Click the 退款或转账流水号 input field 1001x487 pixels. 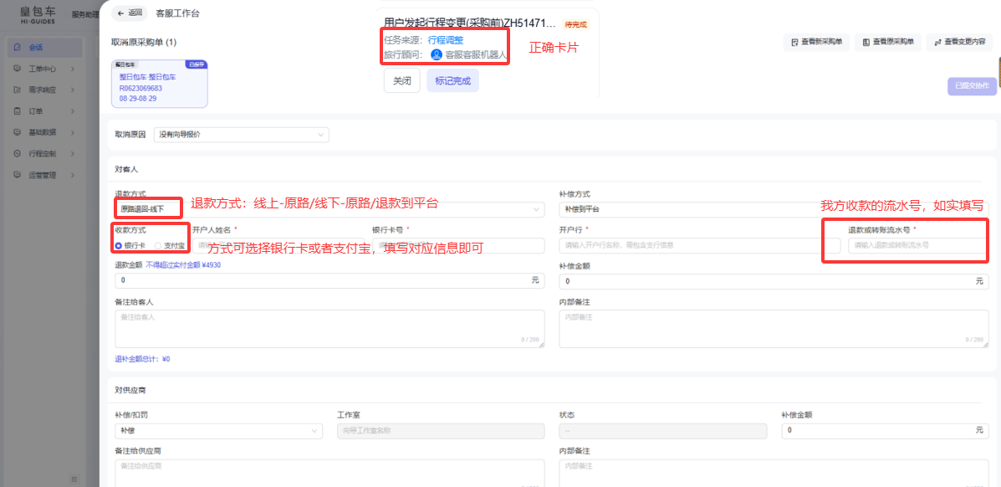pyautogui.click(x=918, y=245)
